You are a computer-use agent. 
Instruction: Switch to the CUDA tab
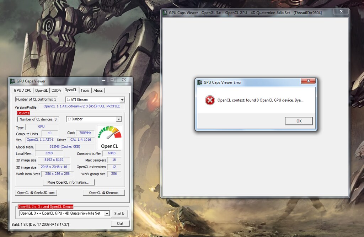click(x=56, y=91)
